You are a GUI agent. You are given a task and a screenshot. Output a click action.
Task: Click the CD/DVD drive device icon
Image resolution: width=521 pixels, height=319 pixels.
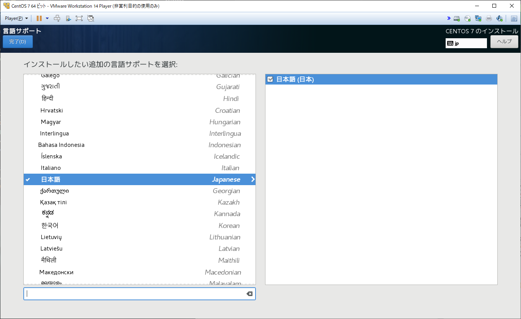(x=467, y=18)
